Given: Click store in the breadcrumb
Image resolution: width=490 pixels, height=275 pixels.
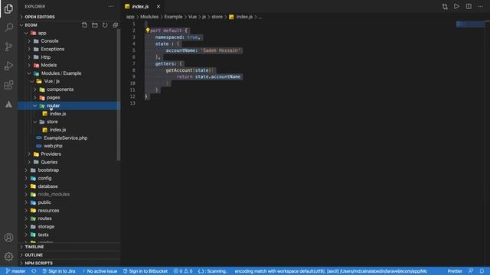Looking at the screenshot, I should [x=217, y=17].
